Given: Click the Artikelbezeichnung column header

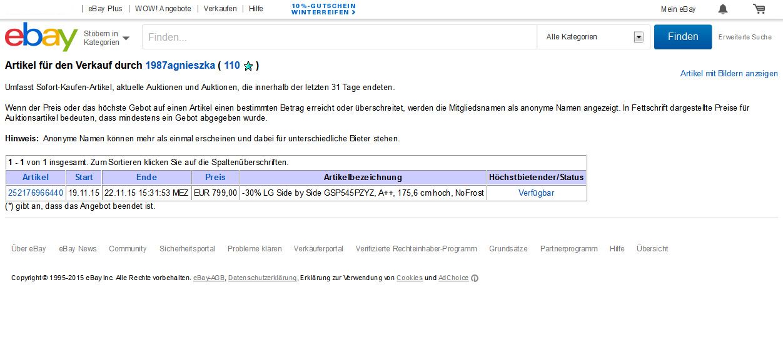Looking at the screenshot, I should [x=363, y=177].
